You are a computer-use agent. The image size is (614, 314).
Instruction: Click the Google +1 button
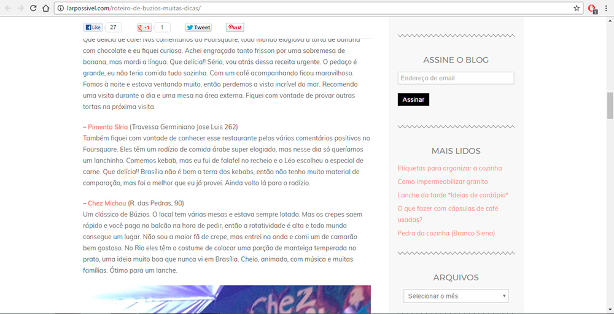[144, 28]
